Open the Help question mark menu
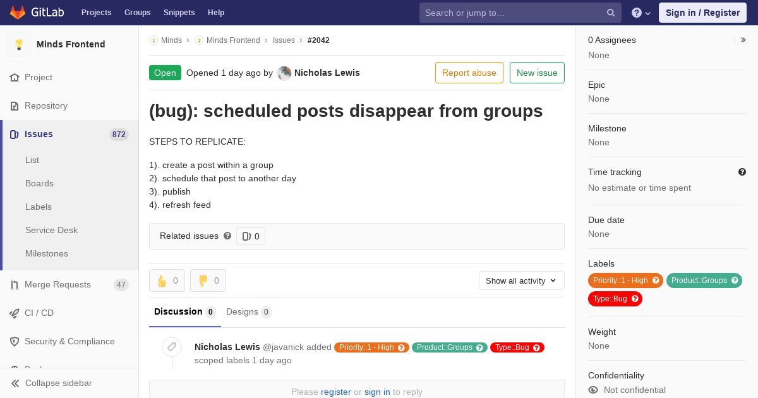Image resolution: width=758 pixels, height=398 pixels. 641,13
